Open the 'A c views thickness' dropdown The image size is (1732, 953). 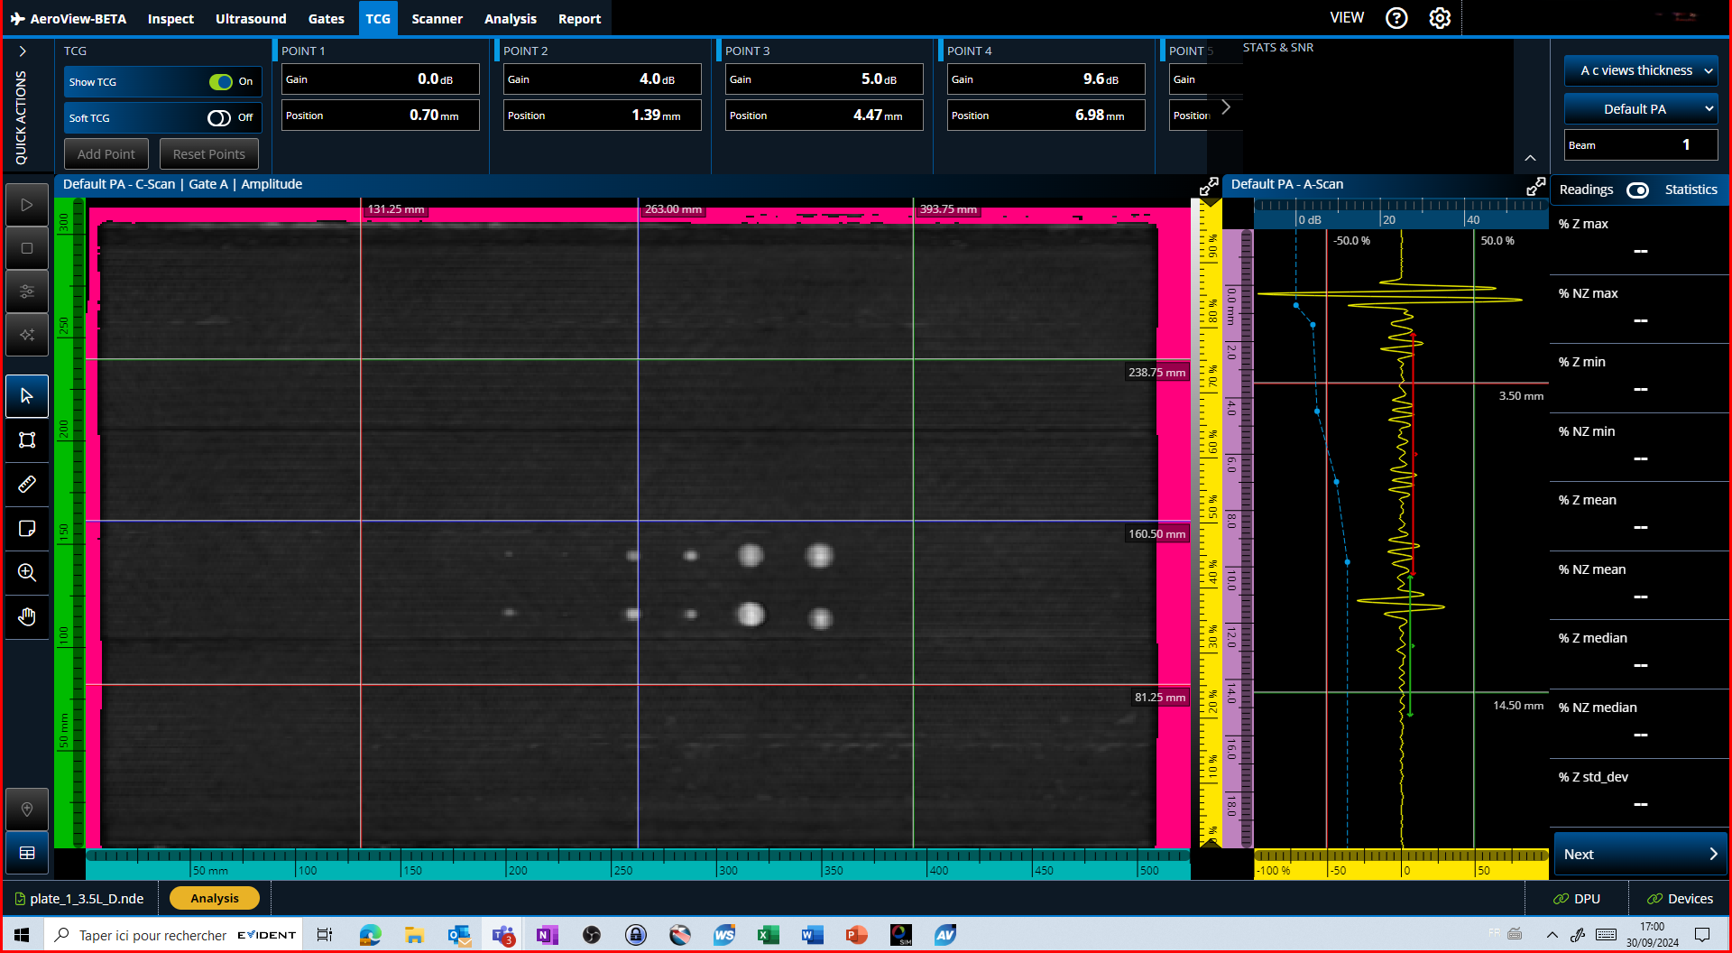pyautogui.click(x=1640, y=70)
